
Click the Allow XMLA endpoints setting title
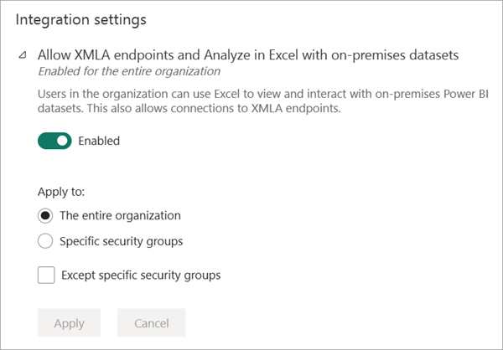[248, 54]
